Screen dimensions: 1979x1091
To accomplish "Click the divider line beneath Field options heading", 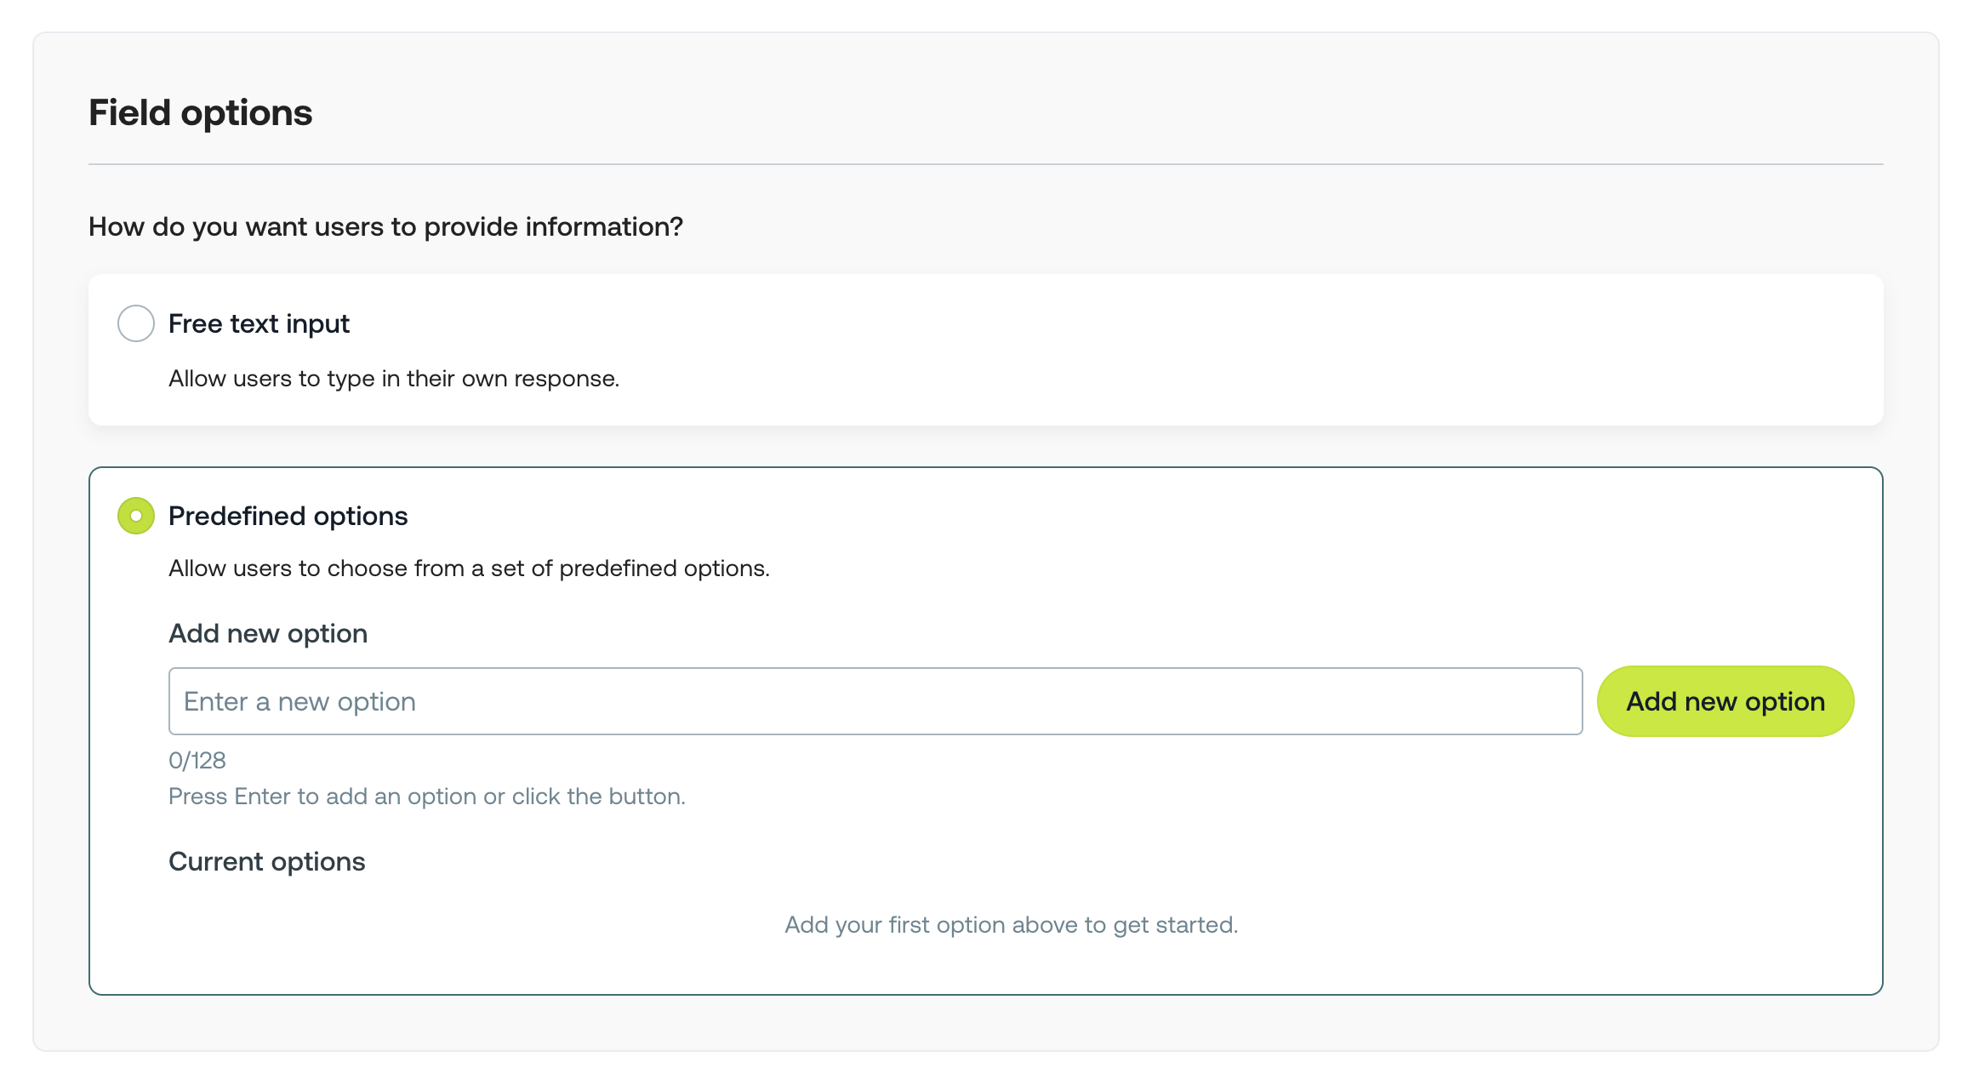I will (985, 164).
